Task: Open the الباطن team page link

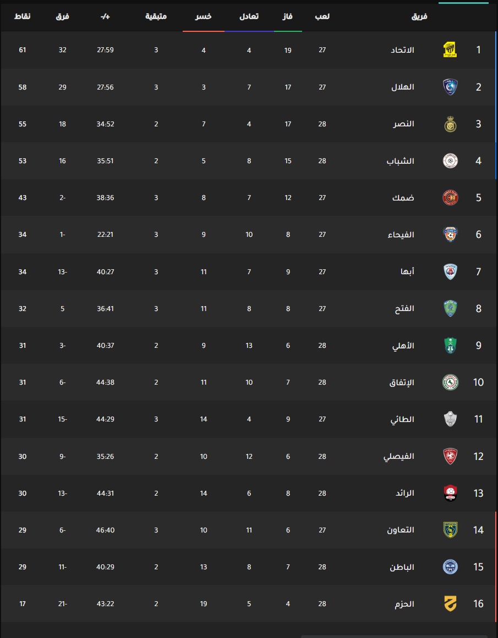Action: [402, 567]
